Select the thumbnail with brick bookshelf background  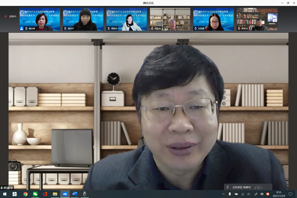(257, 19)
